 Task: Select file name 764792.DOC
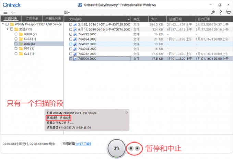tap(87, 34)
